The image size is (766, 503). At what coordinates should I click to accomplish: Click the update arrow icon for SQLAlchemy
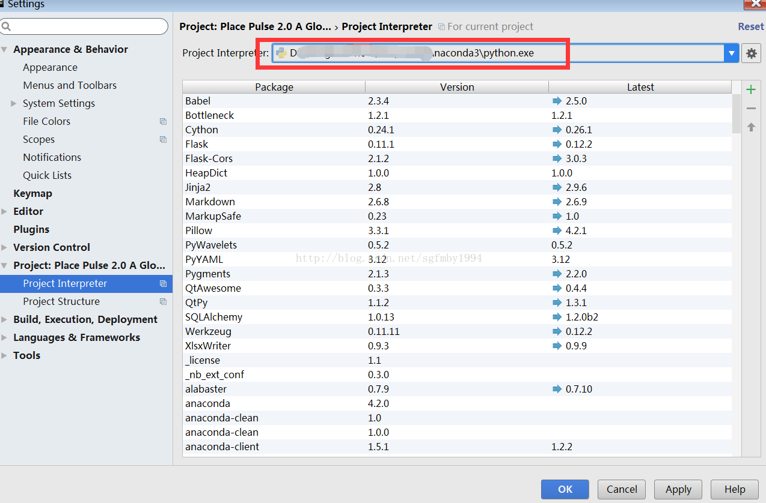556,317
